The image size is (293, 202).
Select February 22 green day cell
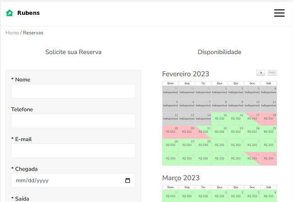click(220, 132)
